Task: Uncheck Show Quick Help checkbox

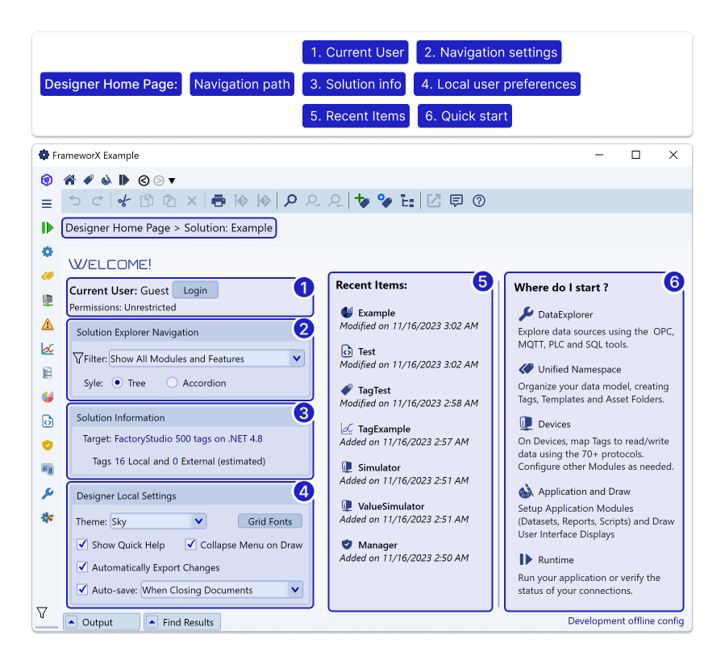Action: click(x=82, y=545)
